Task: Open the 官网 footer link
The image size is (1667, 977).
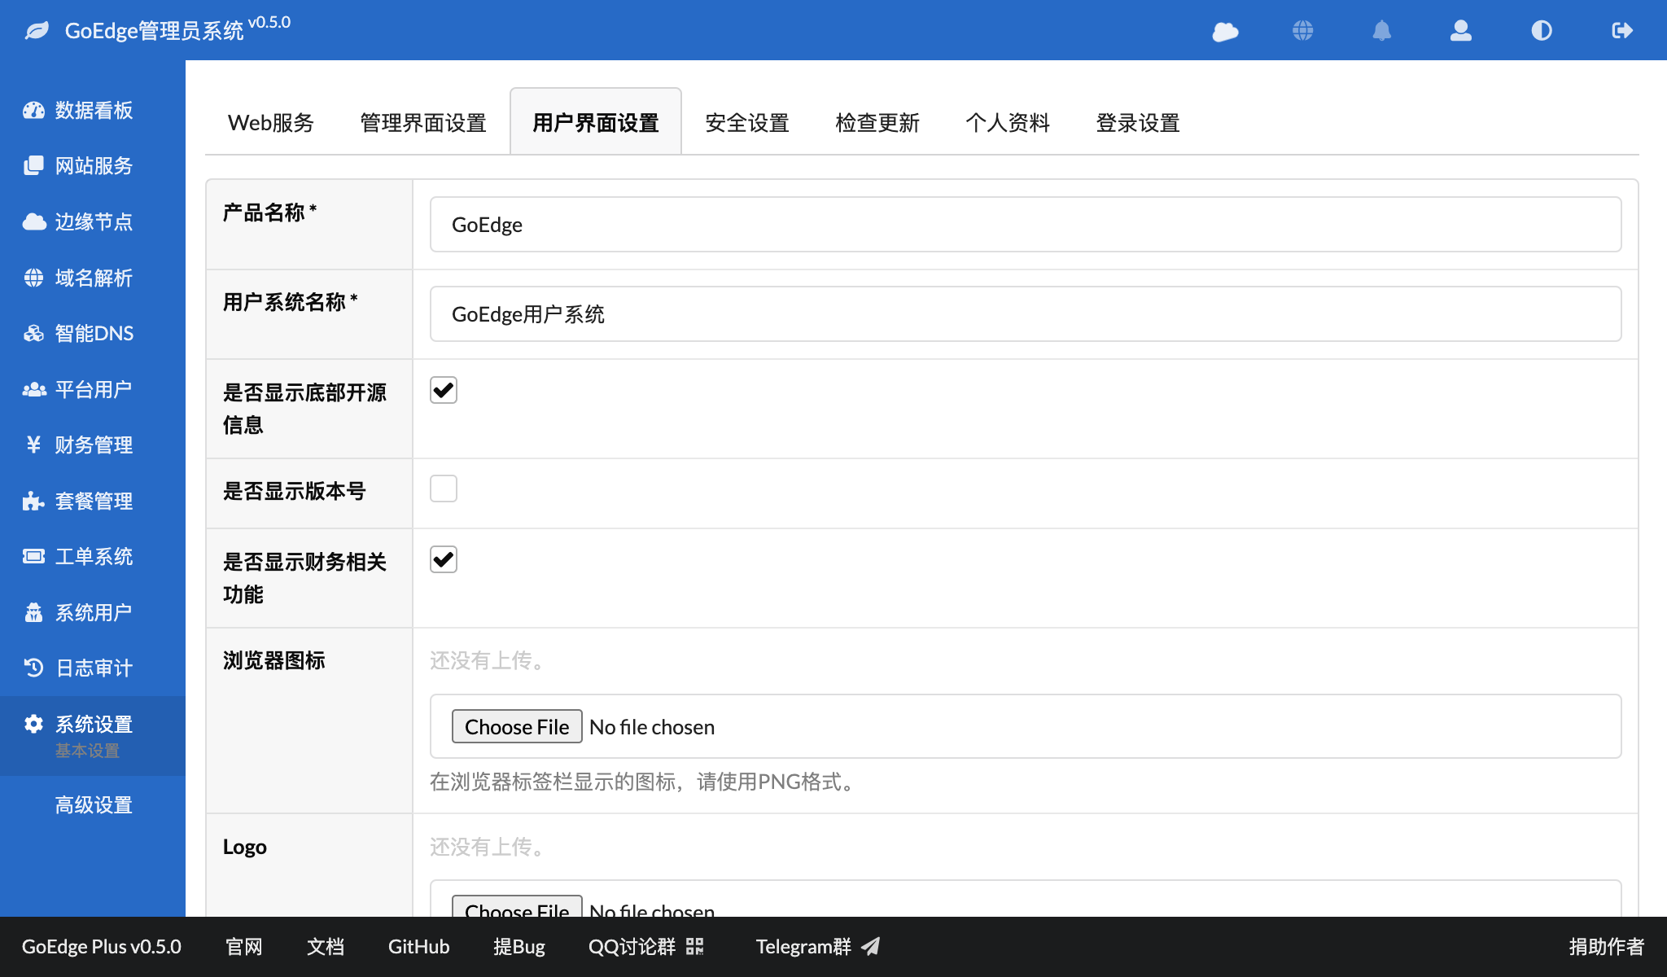Action: click(244, 946)
